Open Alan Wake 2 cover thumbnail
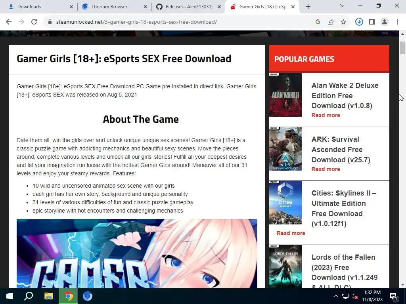This screenshot has height=304, width=406. 285,95
